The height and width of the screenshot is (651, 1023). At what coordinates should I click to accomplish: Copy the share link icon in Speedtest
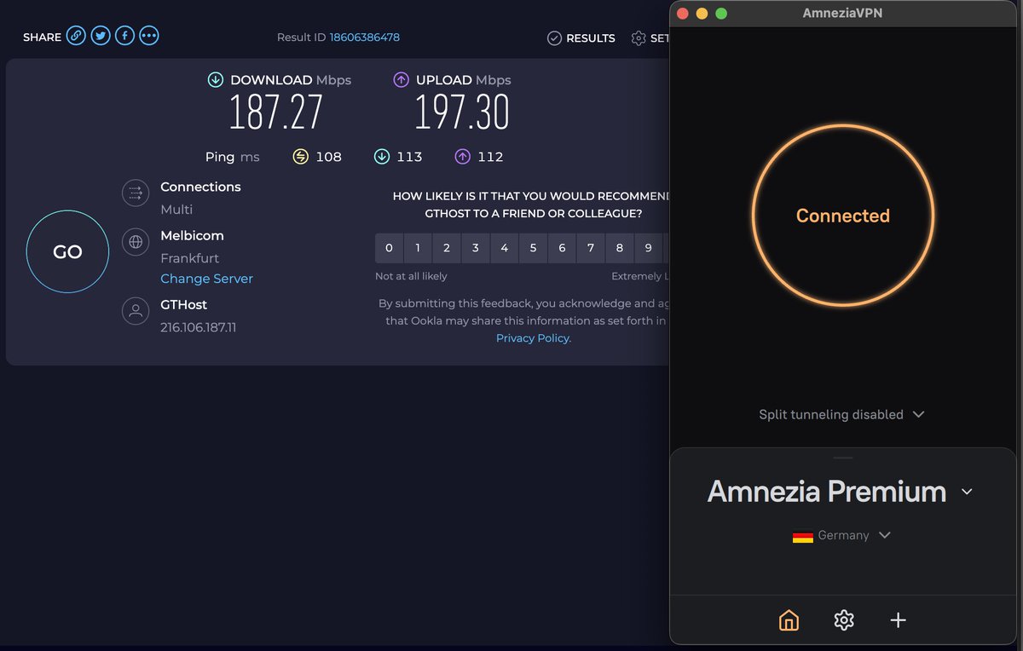76,36
